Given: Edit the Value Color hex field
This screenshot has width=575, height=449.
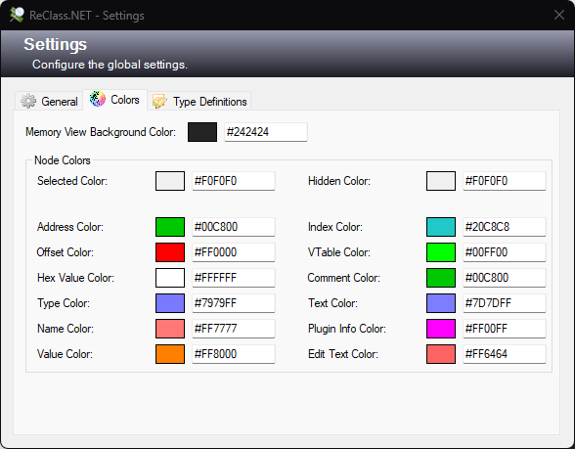Looking at the screenshot, I should pyautogui.click(x=234, y=354).
